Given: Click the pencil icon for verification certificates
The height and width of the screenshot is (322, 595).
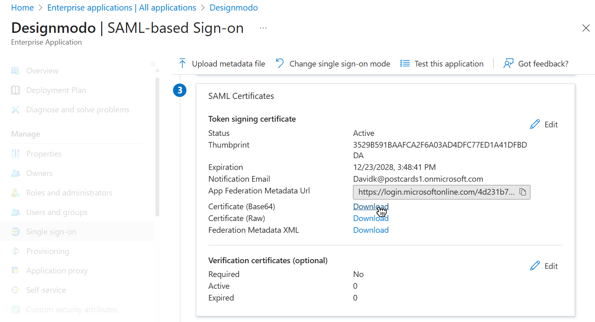Looking at the screenshot, I should tap(535, 266).
